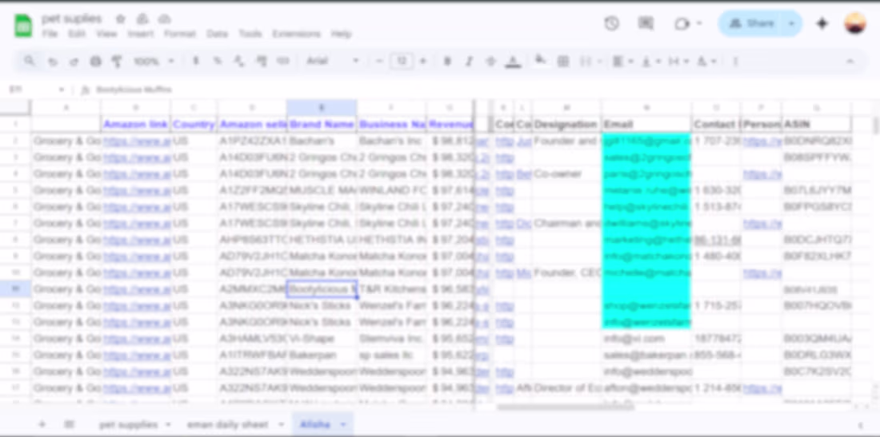880x437 pixels.
Task: Open the File menu
Action: (50, 34)
